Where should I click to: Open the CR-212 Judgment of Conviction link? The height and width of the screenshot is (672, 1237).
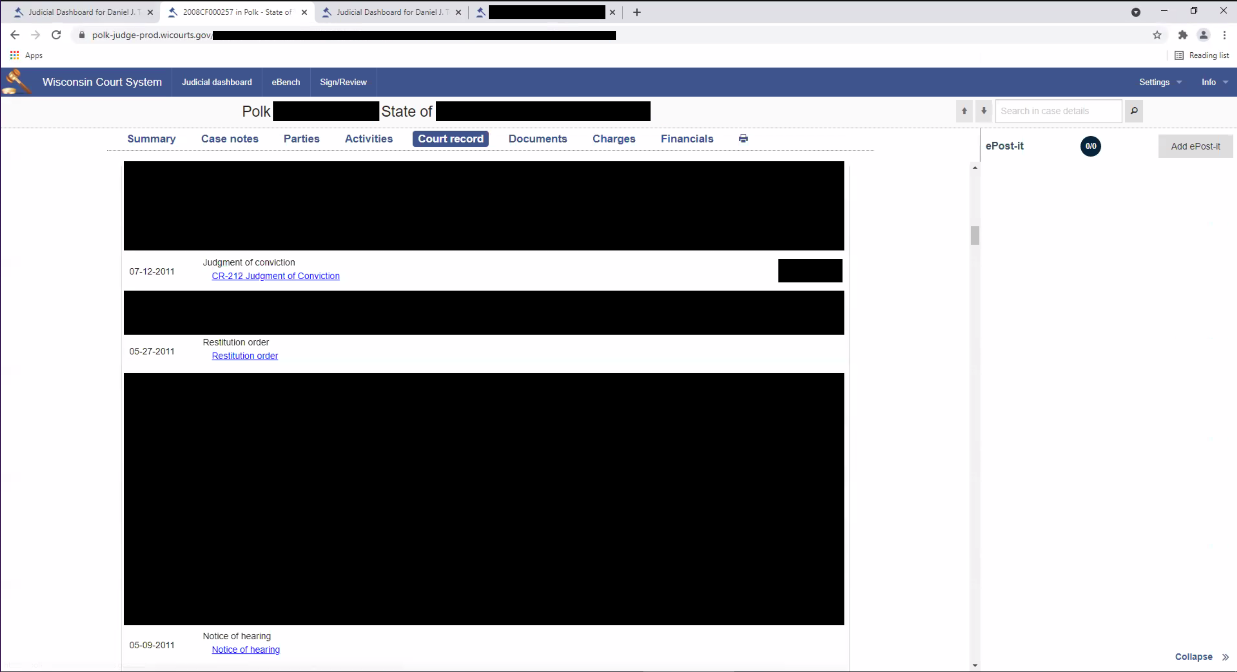[x=276, y=276]
